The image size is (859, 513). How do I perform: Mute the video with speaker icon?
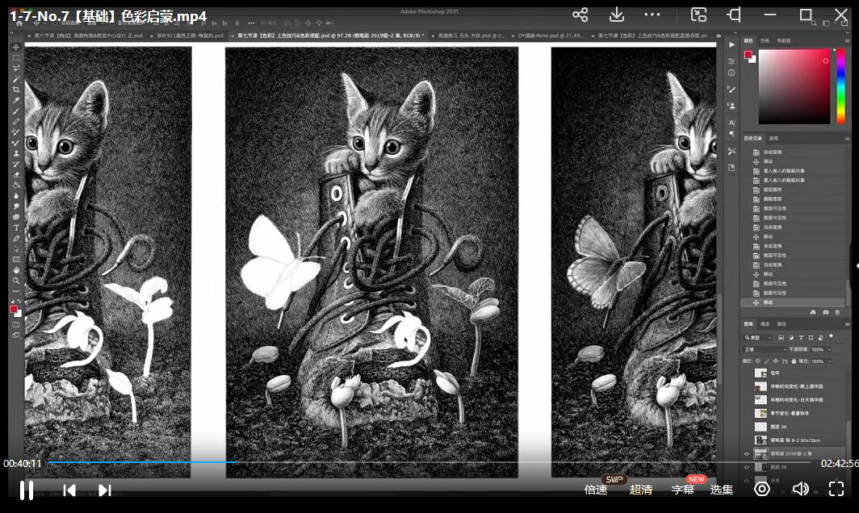pos(800,488)
